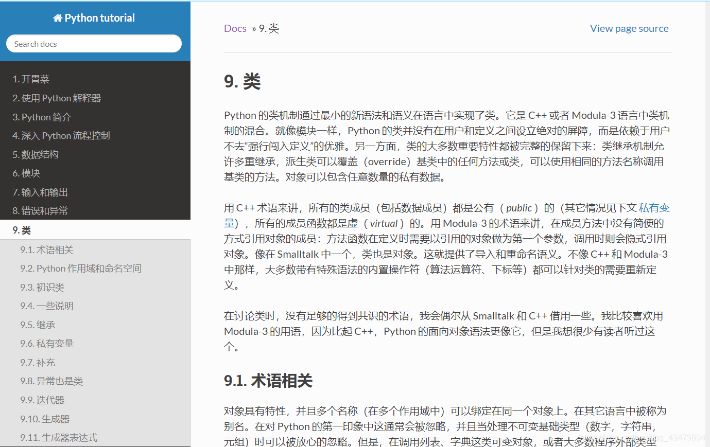Open View page source
The height and width of the screenshot is (447, 710).
pos(629,28)
